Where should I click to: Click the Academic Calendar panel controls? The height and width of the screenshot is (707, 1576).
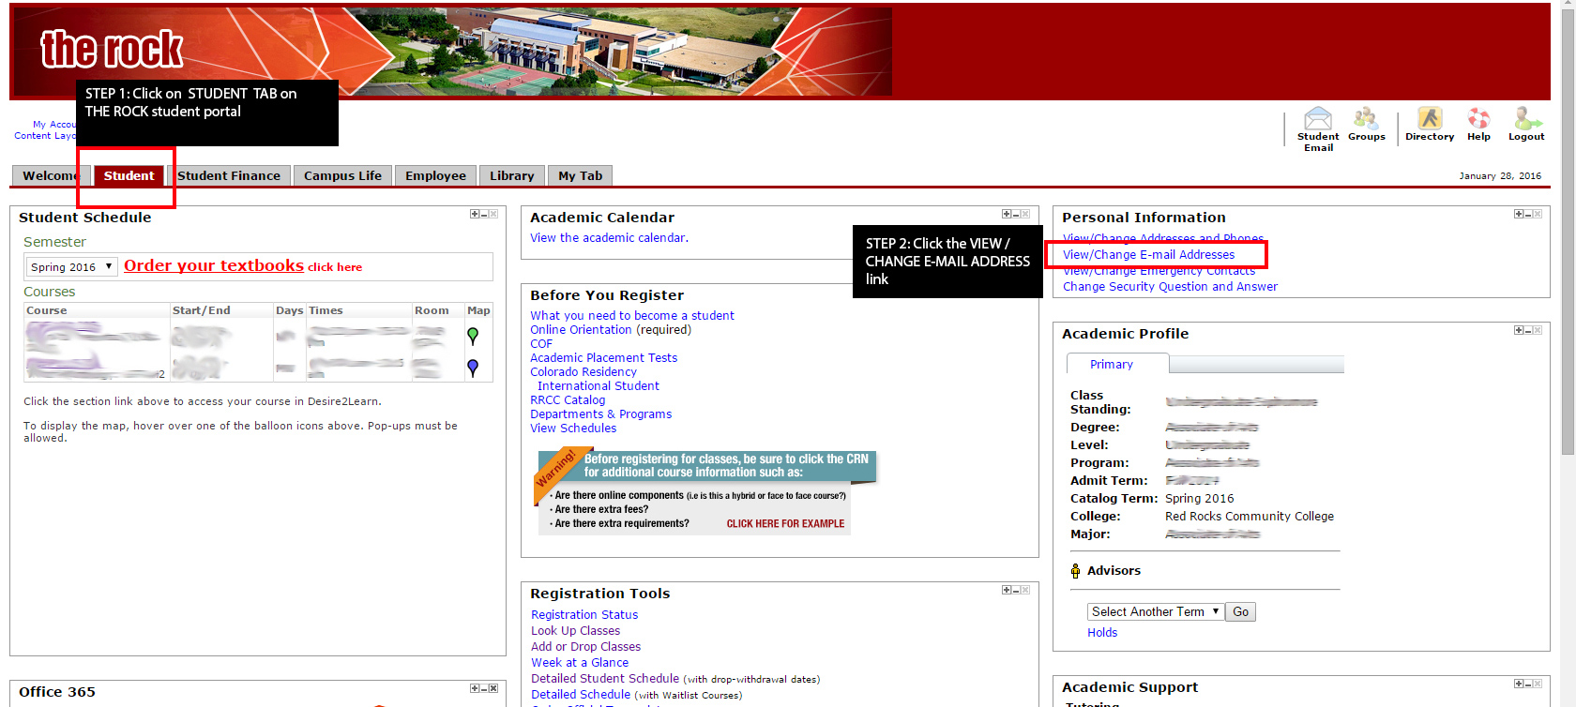[1015, 215]
